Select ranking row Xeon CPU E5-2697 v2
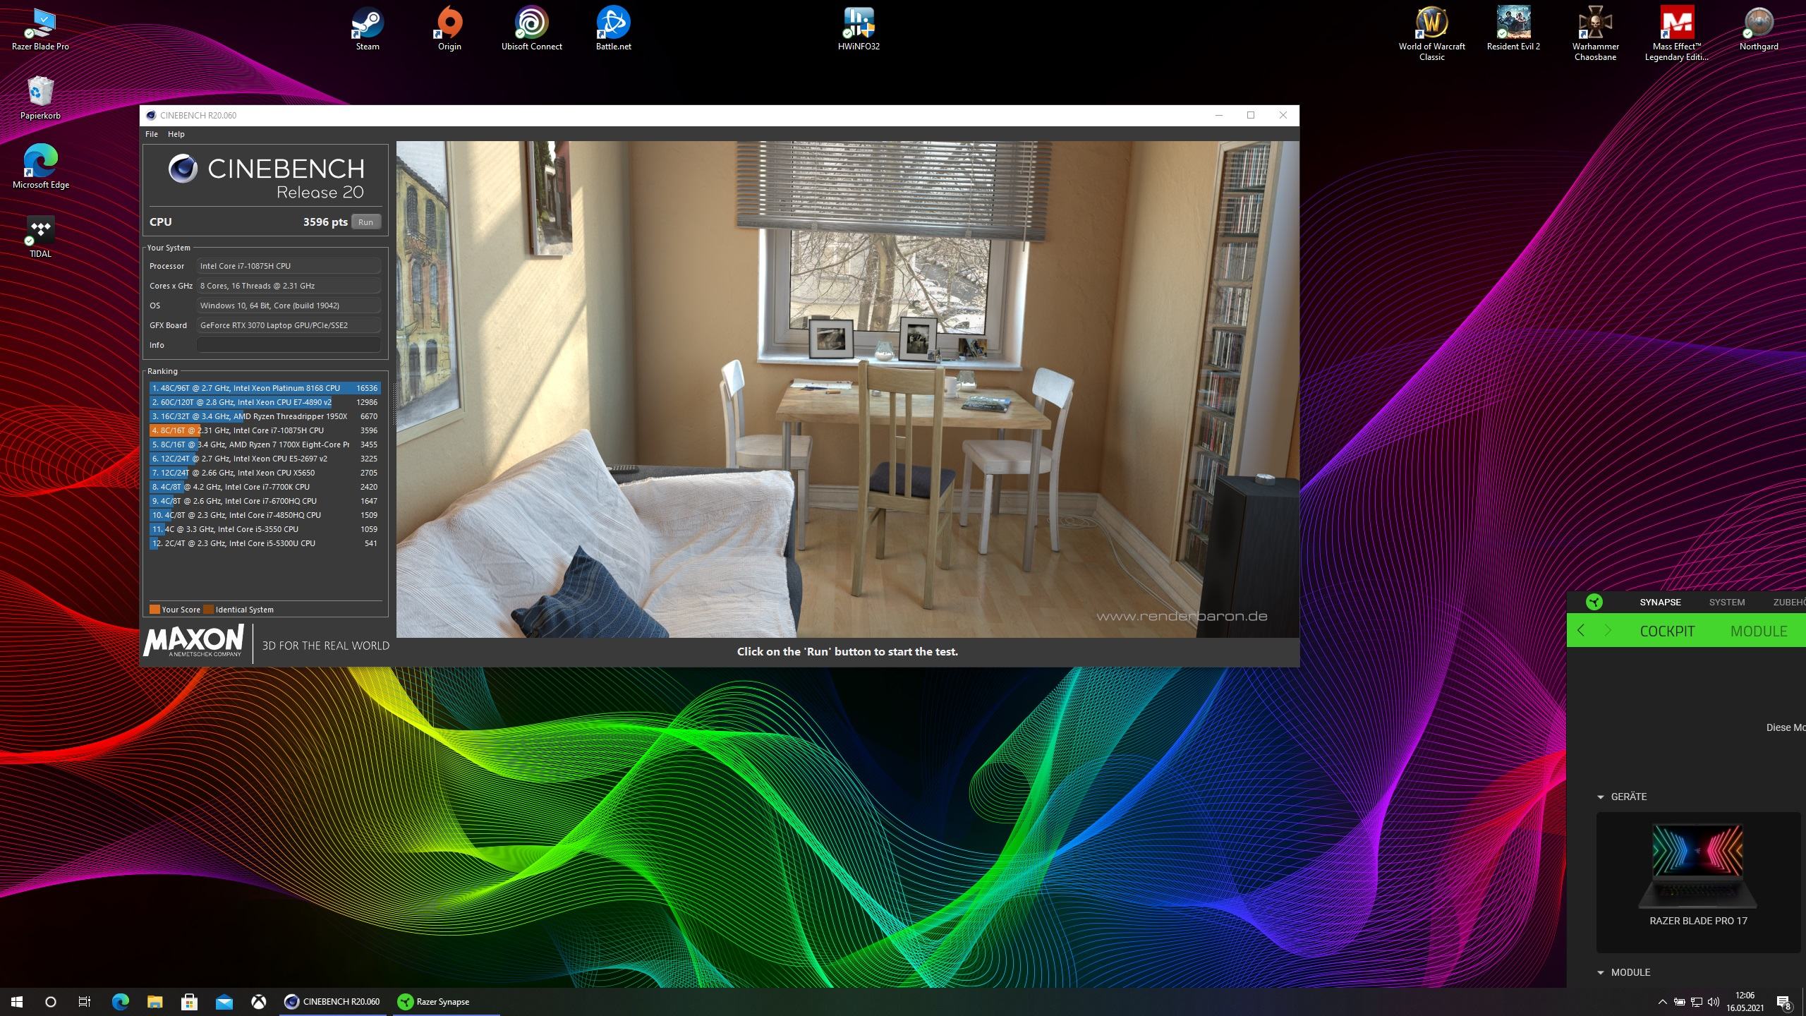Viewport: 1806px width, 1016px height. (x=265, y=459)
